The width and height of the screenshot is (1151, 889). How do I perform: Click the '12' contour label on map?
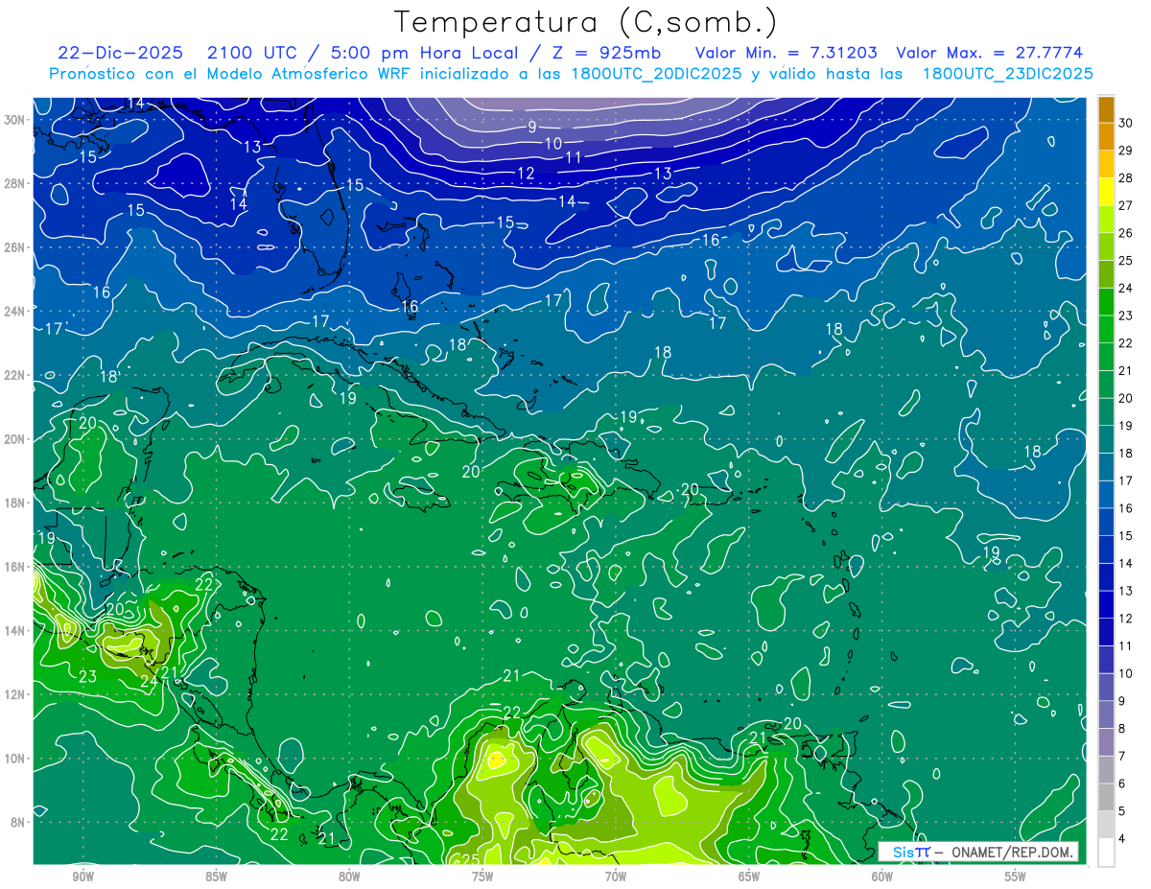(526, 174)
